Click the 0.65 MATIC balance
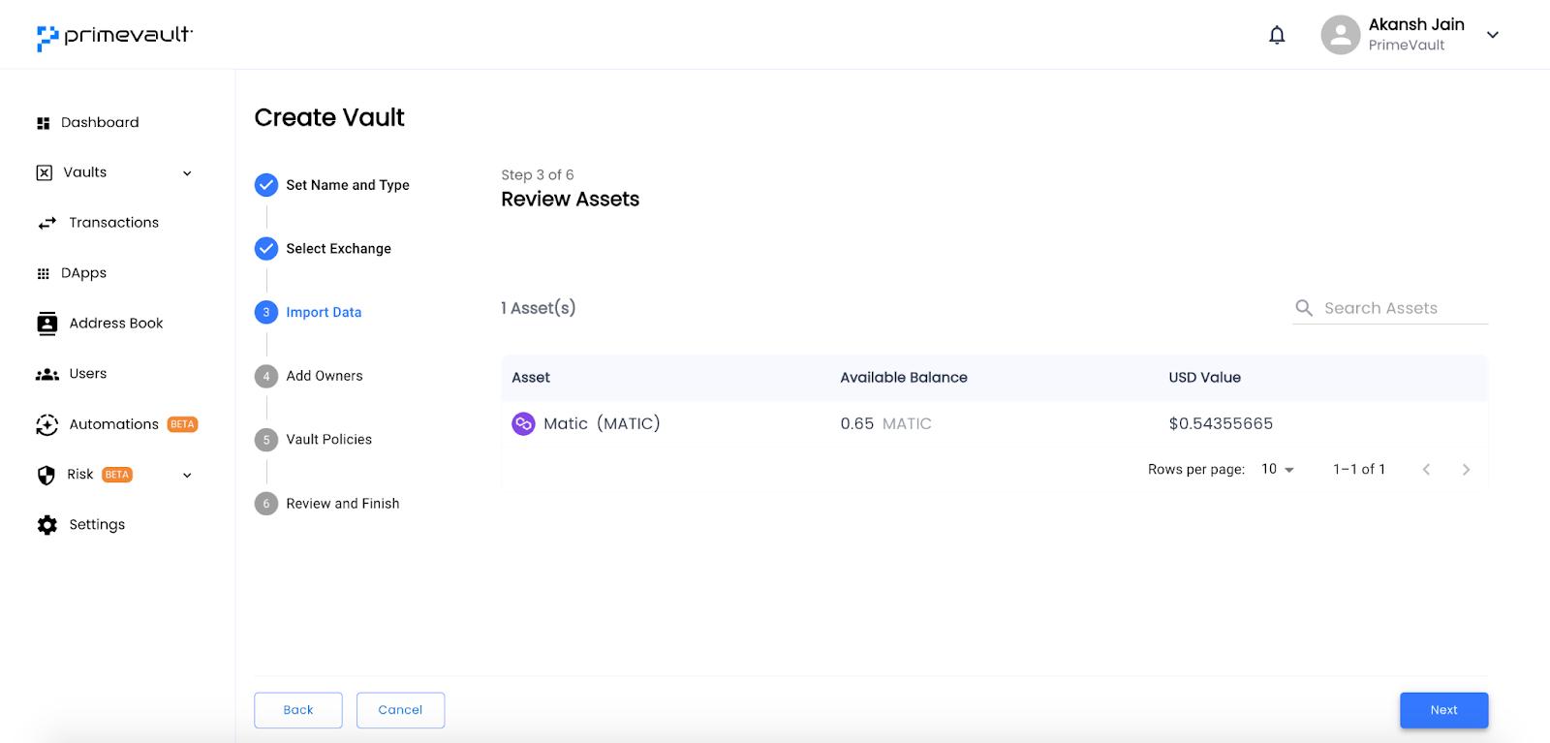1550x743 pixels. coord(885,423)
